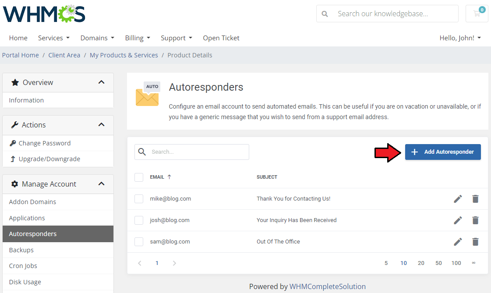Edit the sam@blog.com autoresponder
491x293 pixels.
(458, 242)
